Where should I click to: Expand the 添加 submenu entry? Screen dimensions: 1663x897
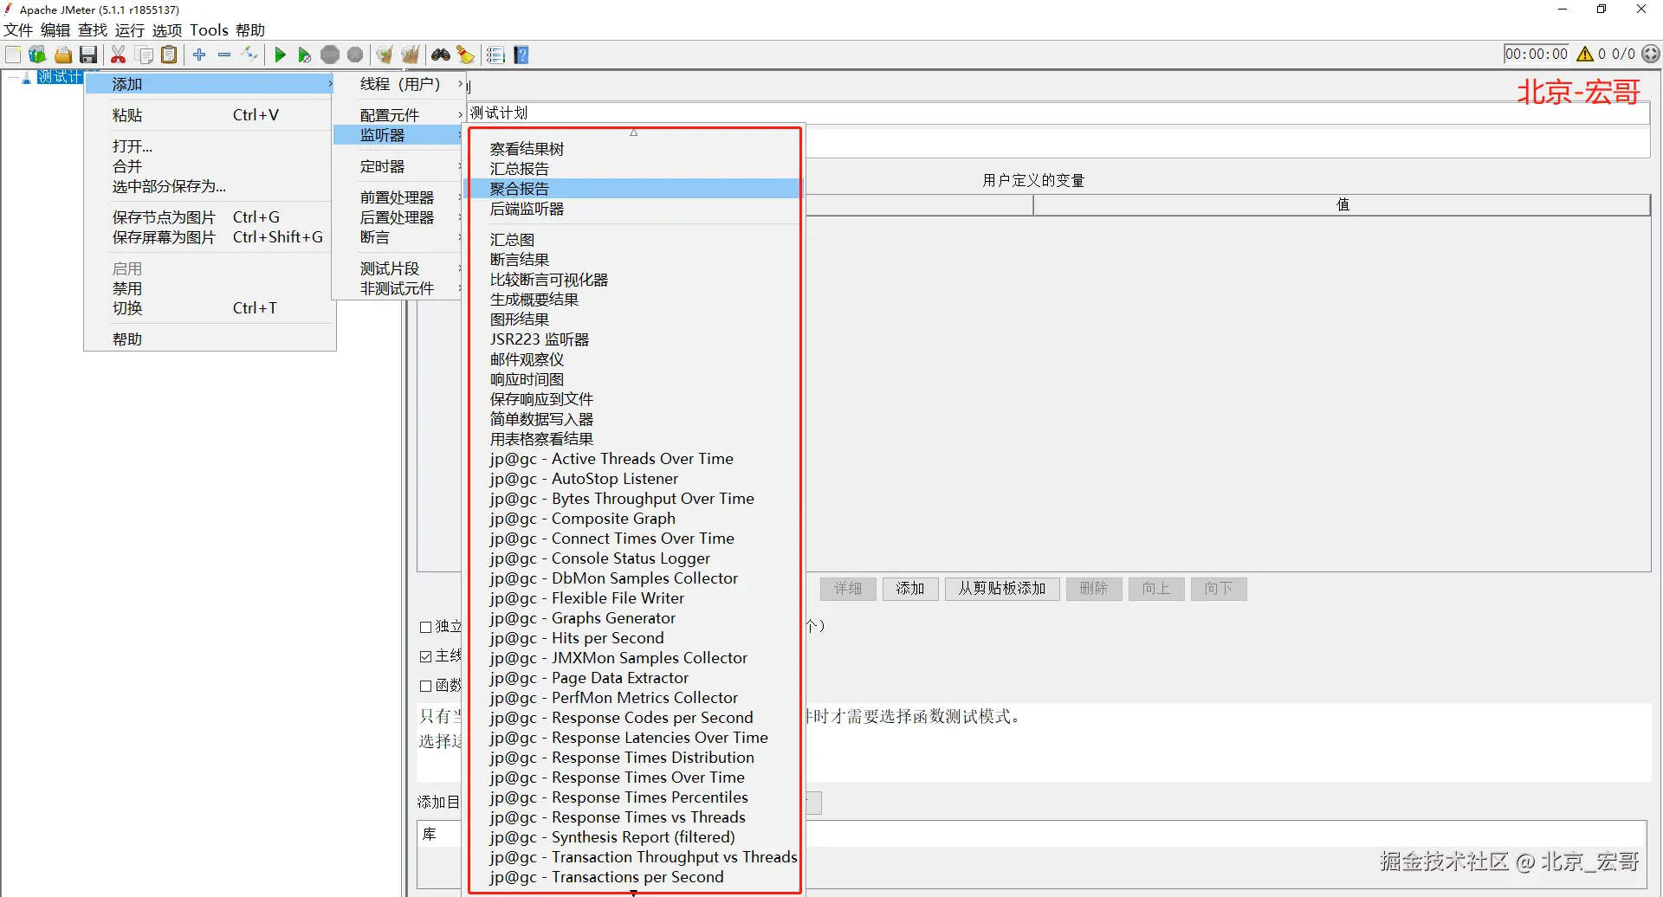pyautogui.click(x=210, y=84)
